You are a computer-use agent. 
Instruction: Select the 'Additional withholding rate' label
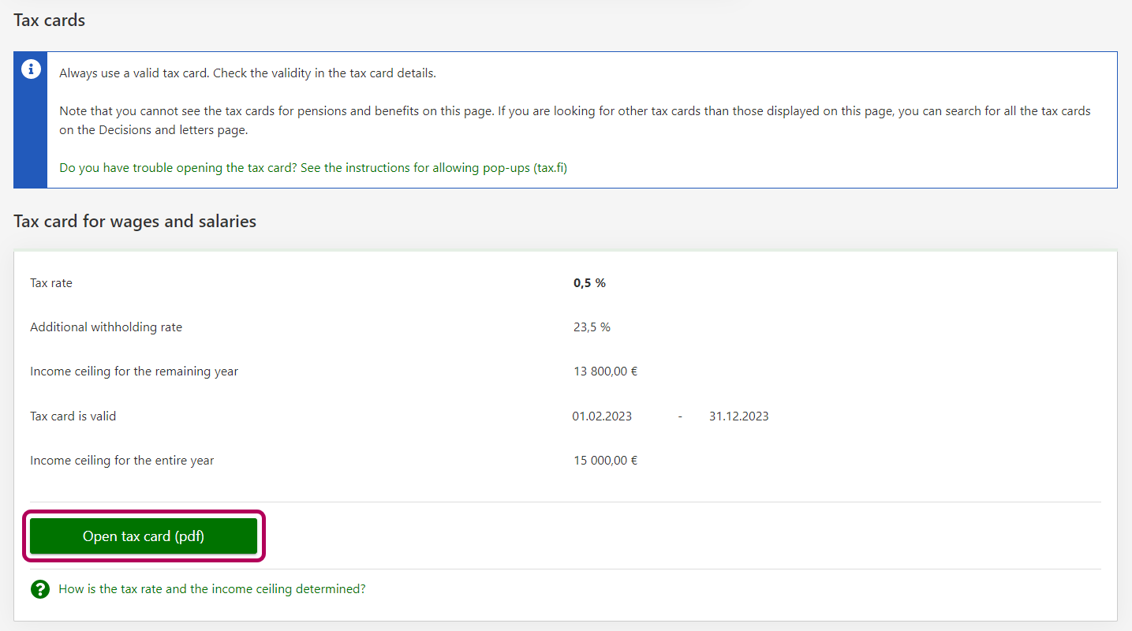106,327
